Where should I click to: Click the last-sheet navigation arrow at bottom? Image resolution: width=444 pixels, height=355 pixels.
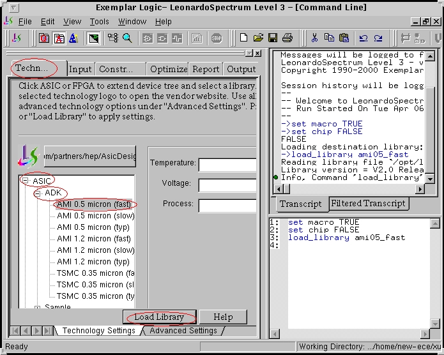pos(48,331)
